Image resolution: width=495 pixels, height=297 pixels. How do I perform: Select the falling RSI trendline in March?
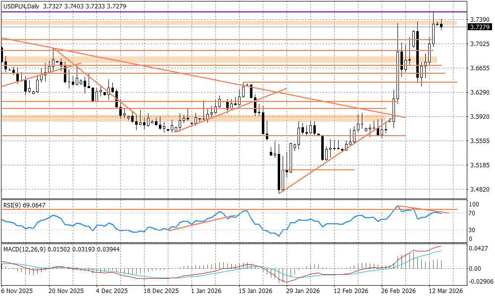pyautogui.click(x=424, y=209)
